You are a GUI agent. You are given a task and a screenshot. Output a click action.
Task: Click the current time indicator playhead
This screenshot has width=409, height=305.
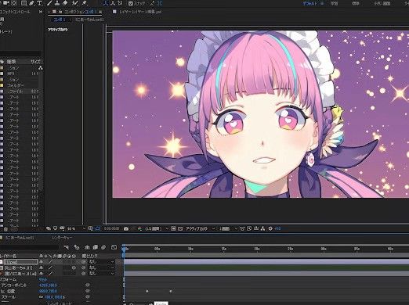[124, 249]
